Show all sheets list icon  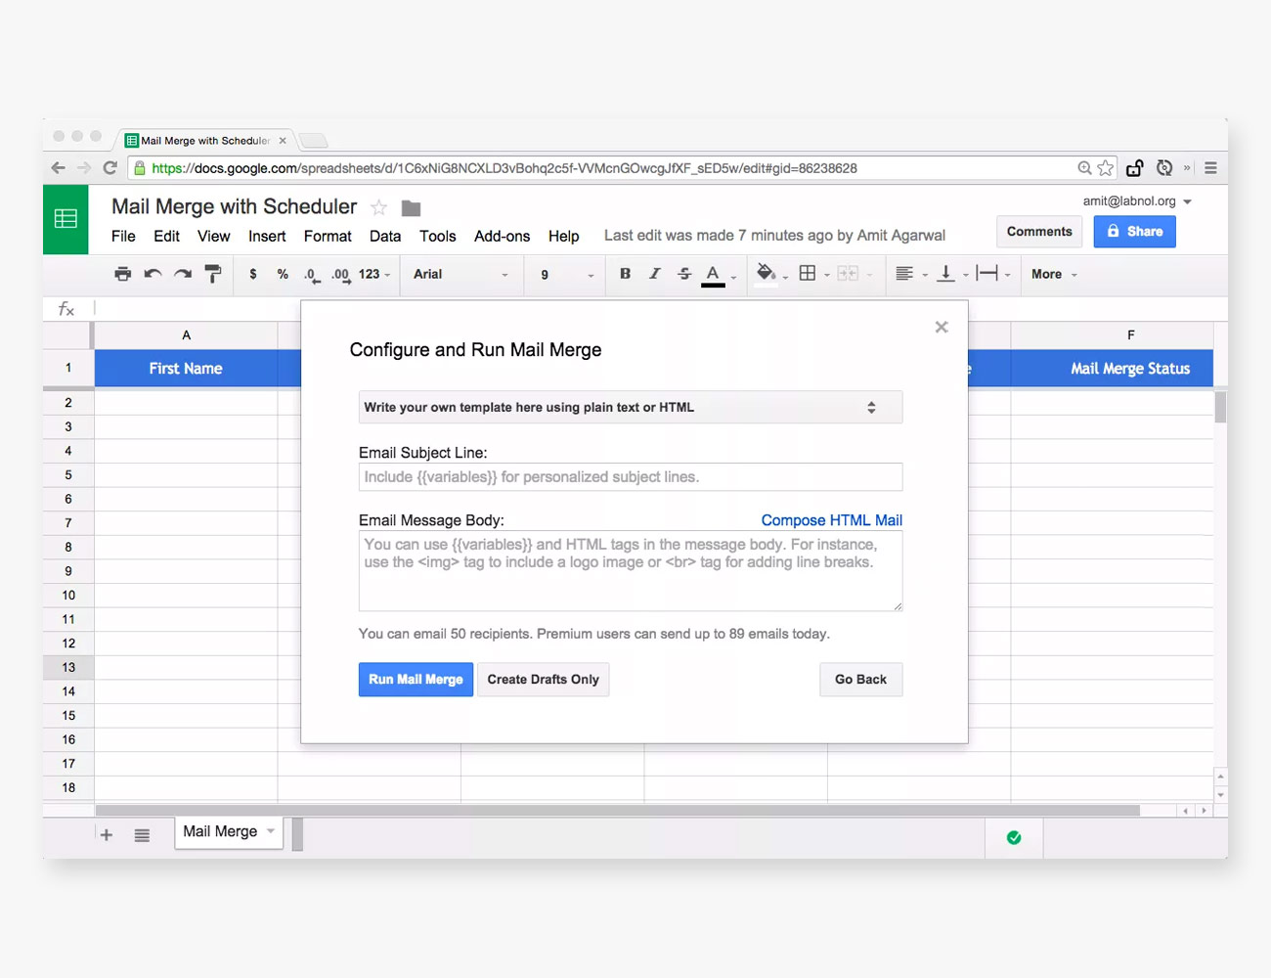click(x=142, y=834)
